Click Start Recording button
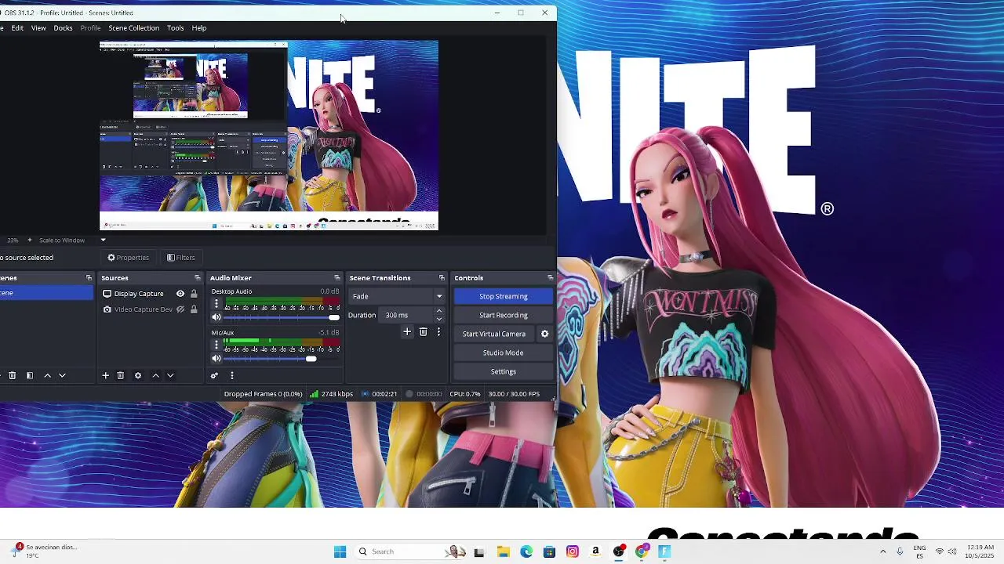This screenshot has width=1004, height=564. 504,315
